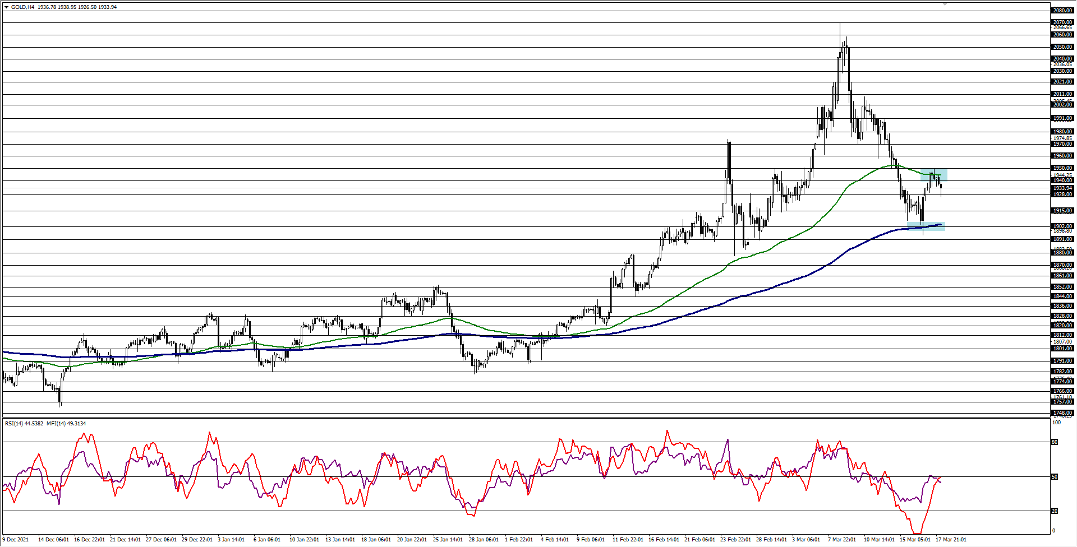
Task: Click the 2021.00 price level label
Action: pyautogui.click(x=1062, y=82)
